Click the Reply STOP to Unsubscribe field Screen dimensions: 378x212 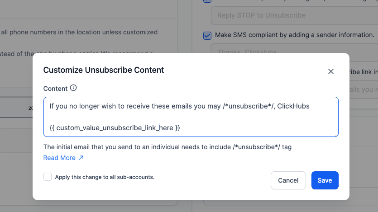(294, 15)
